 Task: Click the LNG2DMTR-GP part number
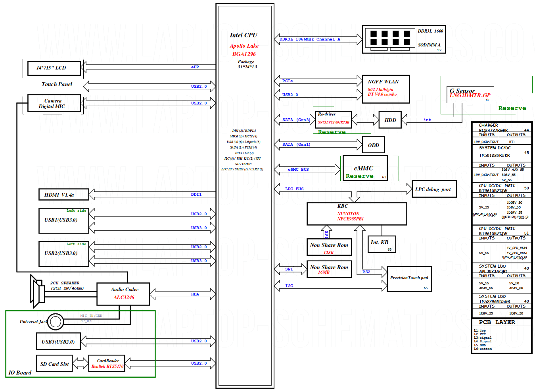[x=470, y=96]
